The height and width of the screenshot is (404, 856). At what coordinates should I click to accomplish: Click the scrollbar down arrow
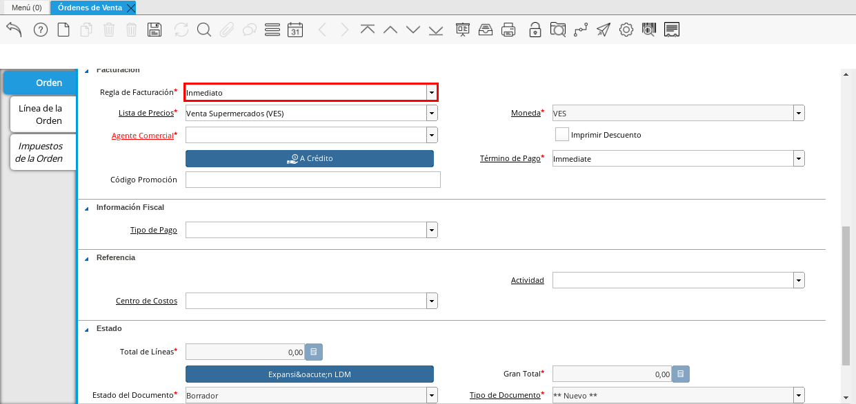(x=846, y=398)
